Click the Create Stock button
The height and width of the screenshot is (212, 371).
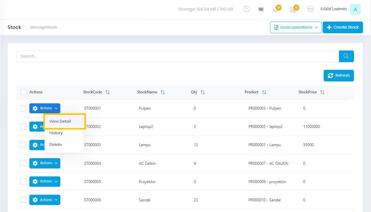click(x=343, y=27)
